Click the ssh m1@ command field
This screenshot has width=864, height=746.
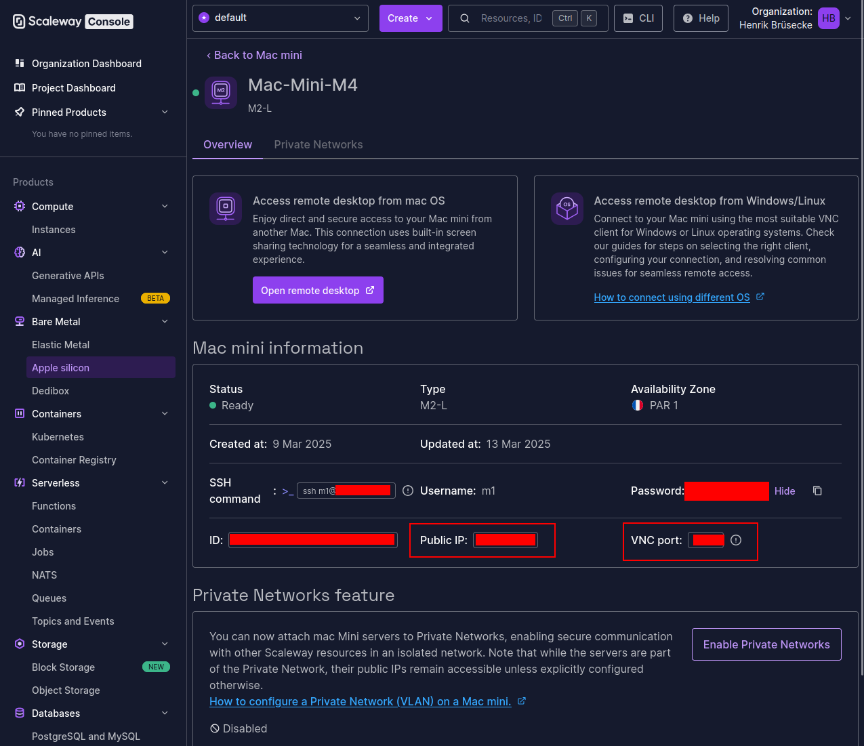346,491
